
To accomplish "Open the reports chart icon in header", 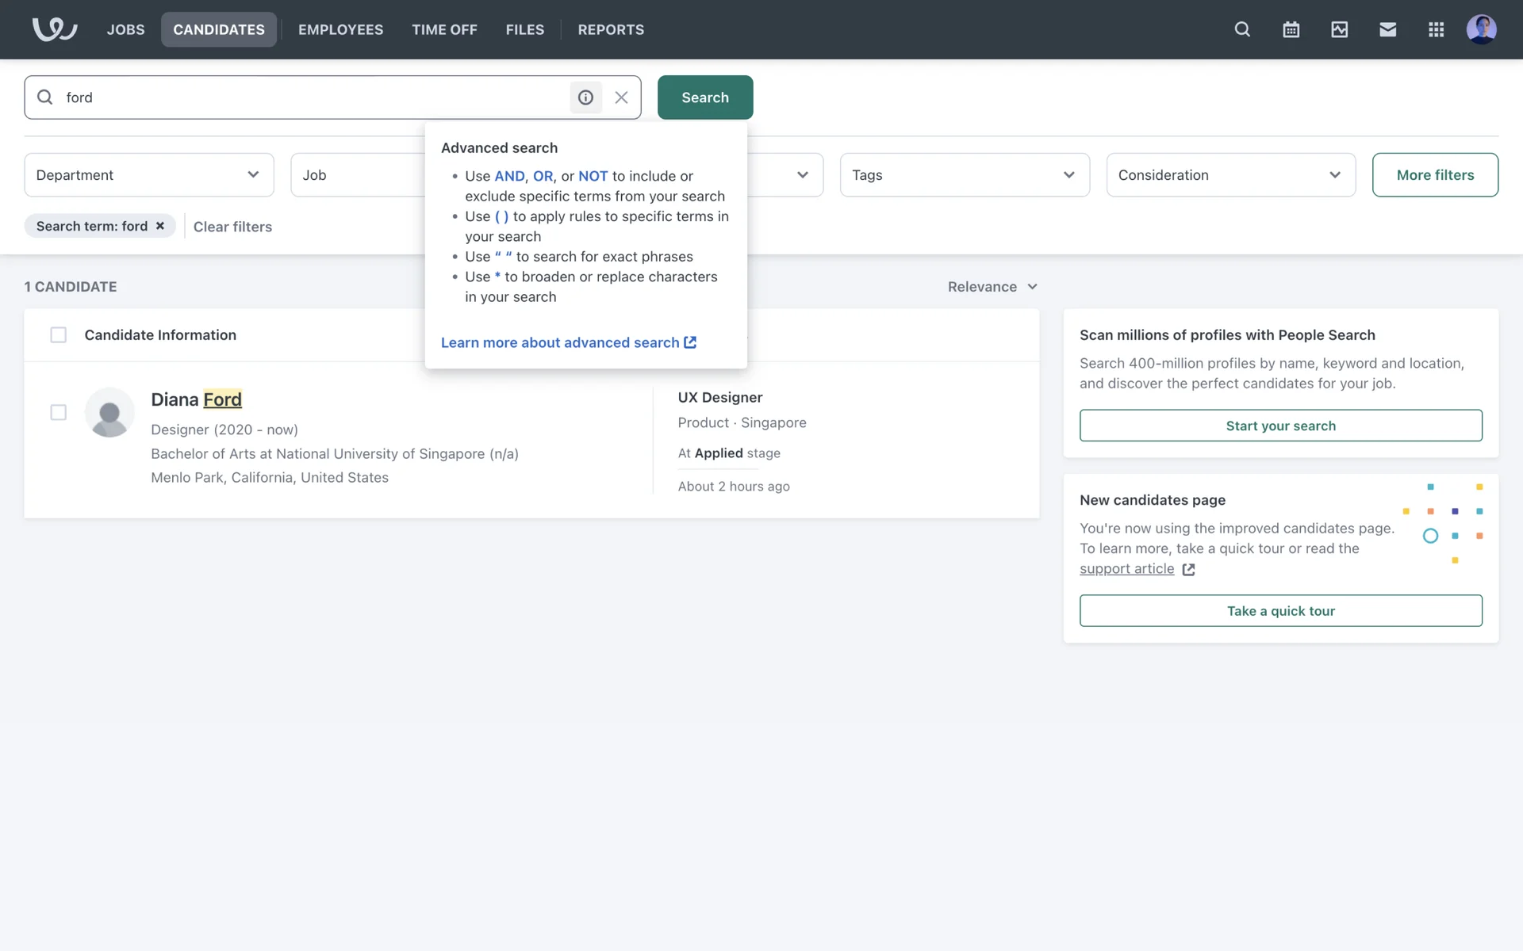I will pyautogui.click(x=1339, y=29).
